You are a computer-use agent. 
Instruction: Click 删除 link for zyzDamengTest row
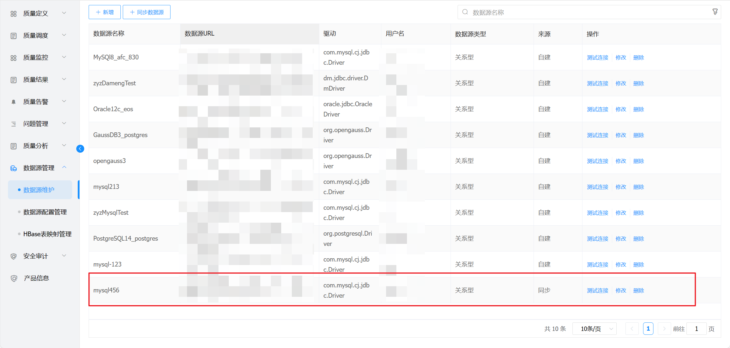click(638, 84)
